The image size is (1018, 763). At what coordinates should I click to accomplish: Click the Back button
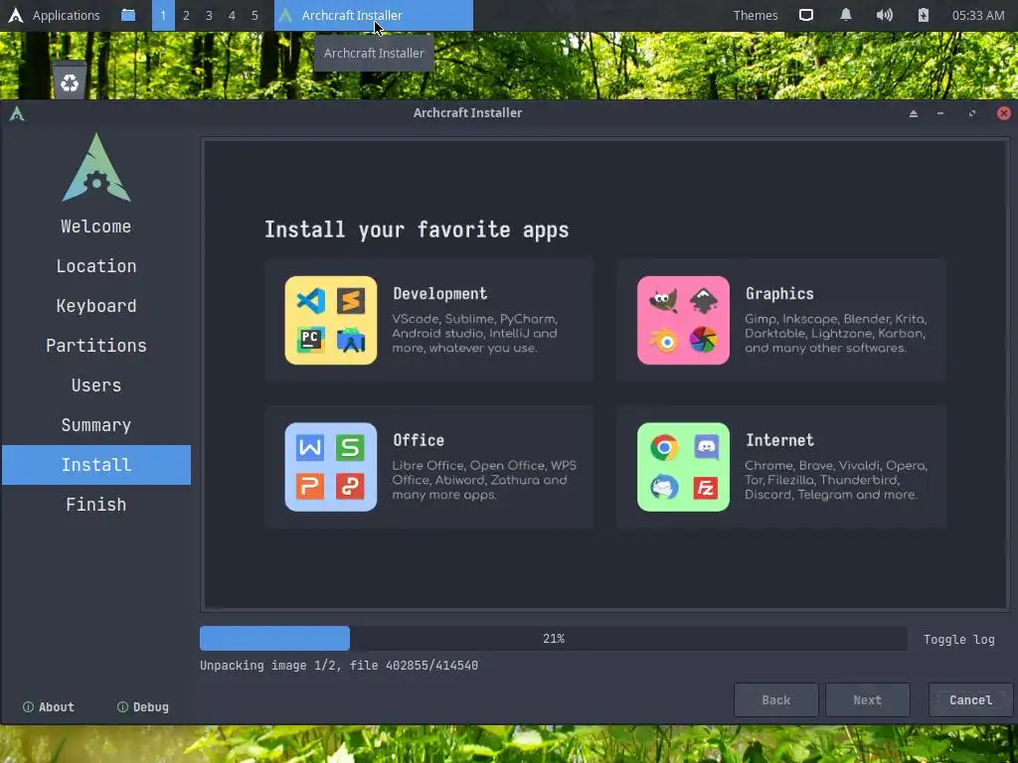point(775,699)
